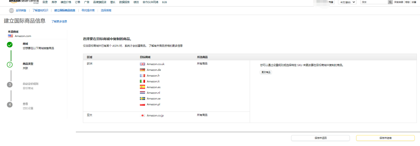
Task: Click the 保存并继续 button
Action: 385,138
